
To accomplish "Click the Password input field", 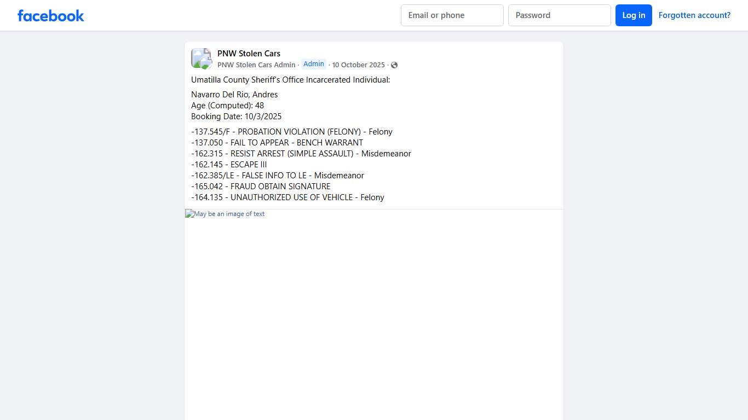I will [x=559, y=15].
